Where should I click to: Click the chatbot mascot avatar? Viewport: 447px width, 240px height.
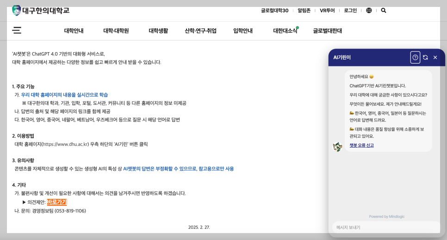click(337, 147)
